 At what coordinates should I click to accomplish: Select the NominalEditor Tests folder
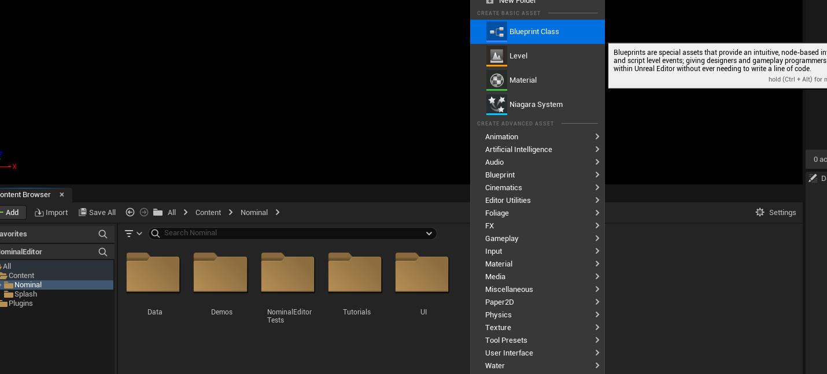click(x=288, y=273)
